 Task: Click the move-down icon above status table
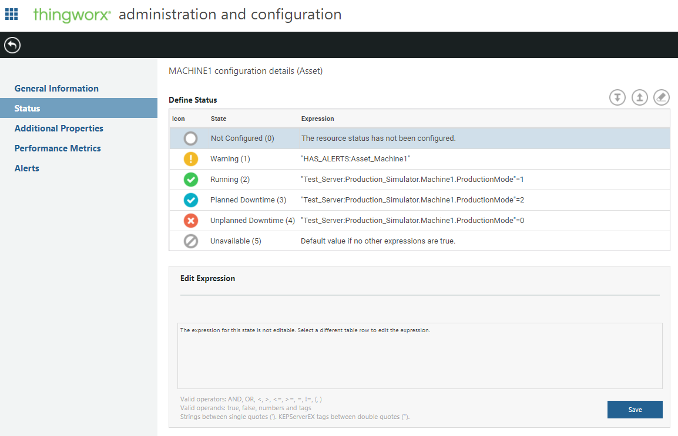click(617, 97)
